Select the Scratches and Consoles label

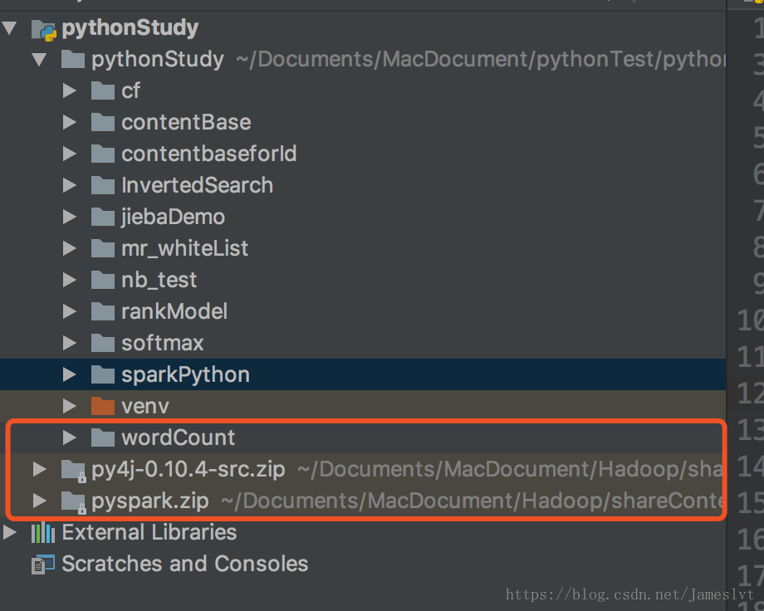click(x=185, y=564)
